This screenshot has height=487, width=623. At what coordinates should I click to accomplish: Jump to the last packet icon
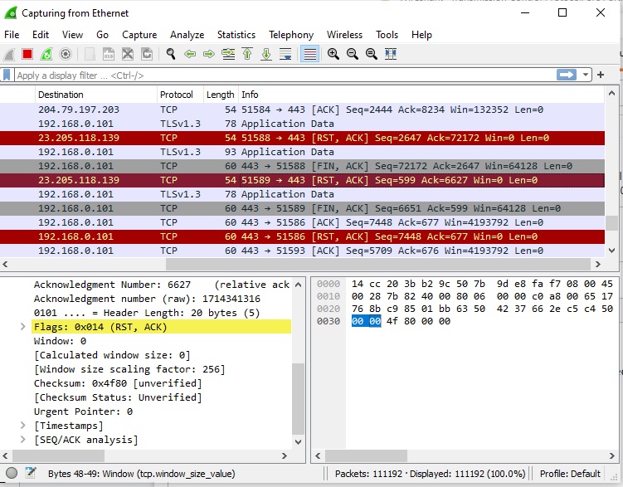[266, 54]
